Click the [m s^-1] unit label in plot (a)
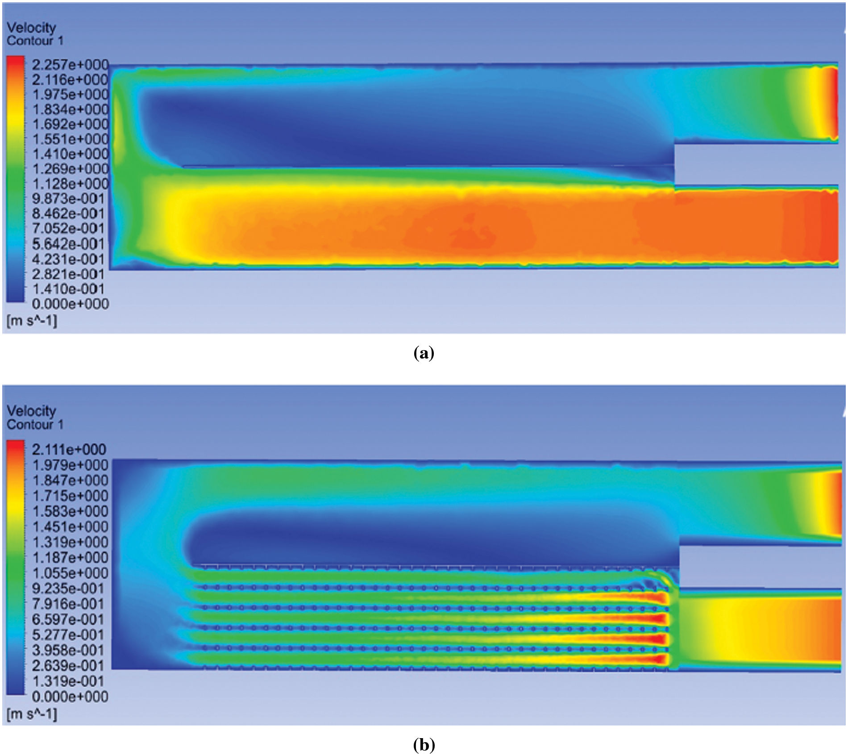The height and width of the screenshot is (756, 848). pyautogui.click(x=32, y=320)
